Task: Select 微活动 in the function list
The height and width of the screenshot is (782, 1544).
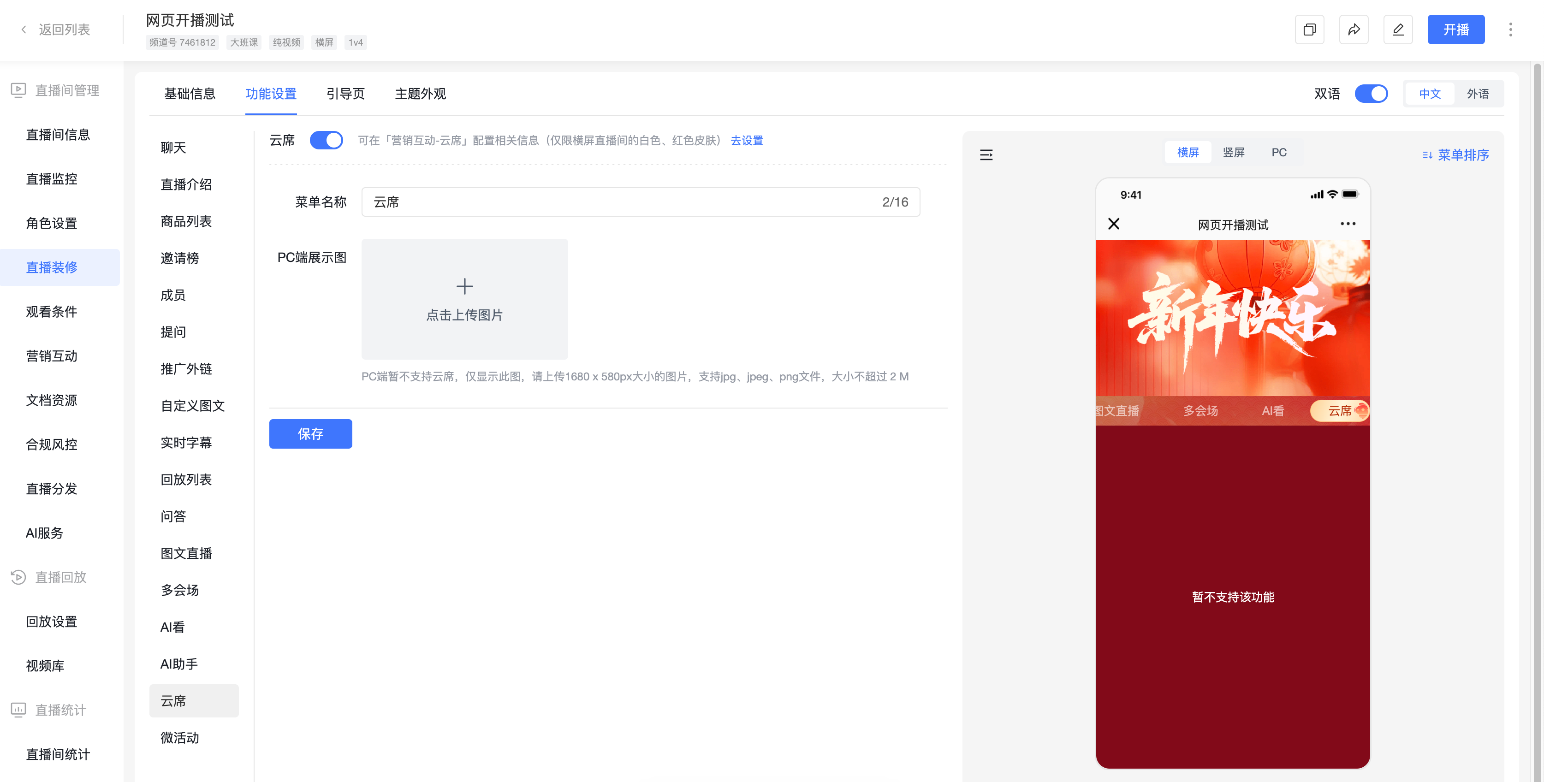Action: pyautogui.click(x=179, y=738)
